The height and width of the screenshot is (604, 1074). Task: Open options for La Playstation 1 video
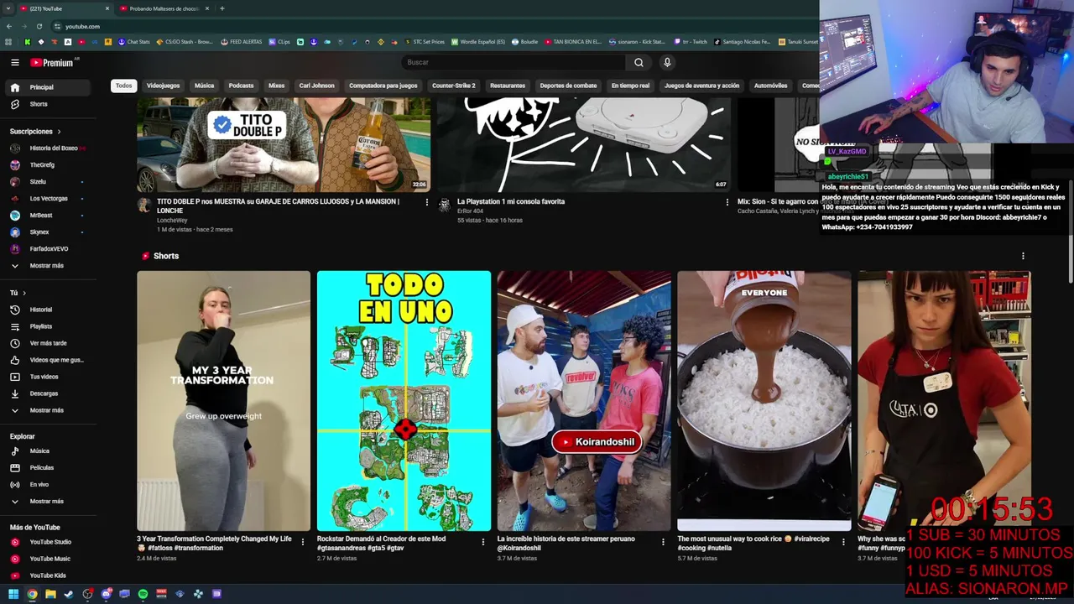(727, 202)
